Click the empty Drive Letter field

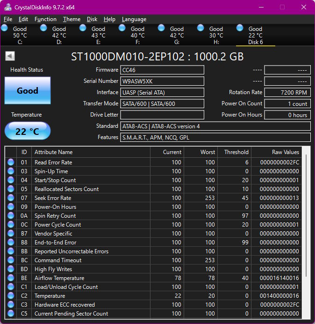tap(162, 115)
